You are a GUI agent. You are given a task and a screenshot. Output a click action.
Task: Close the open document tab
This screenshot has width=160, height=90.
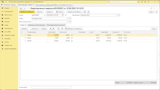(72, 5)
